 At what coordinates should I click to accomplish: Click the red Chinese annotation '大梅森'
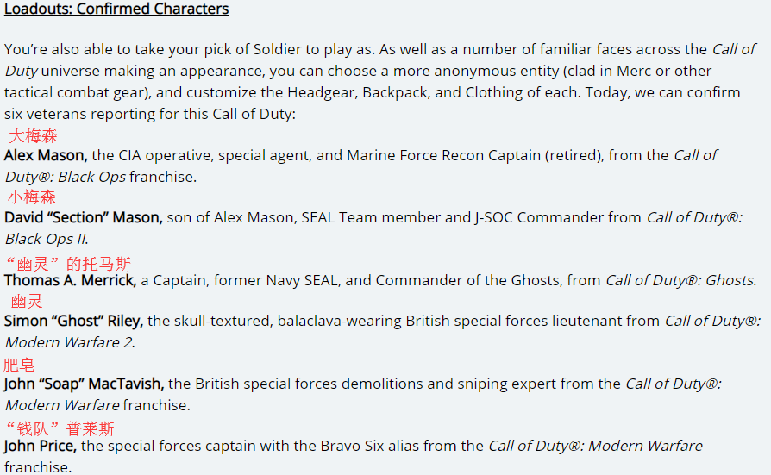click(33, 135)
